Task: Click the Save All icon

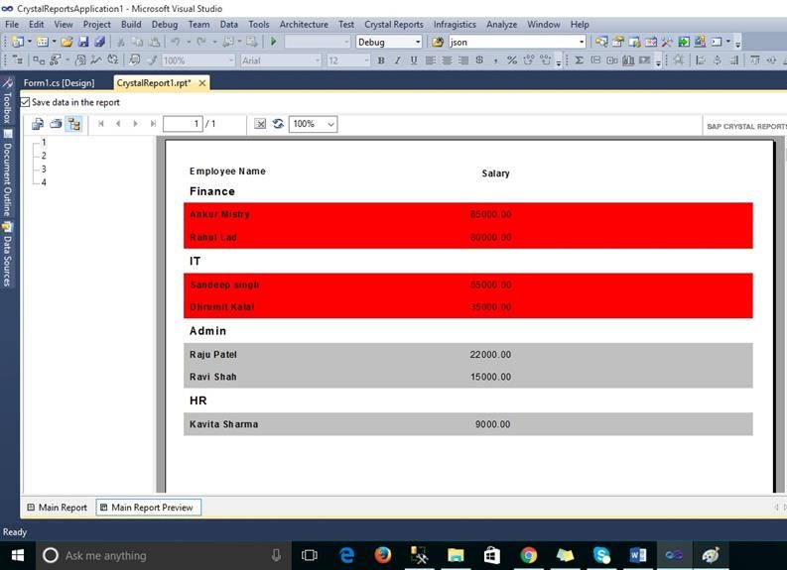Action: [x=100, y=42]
